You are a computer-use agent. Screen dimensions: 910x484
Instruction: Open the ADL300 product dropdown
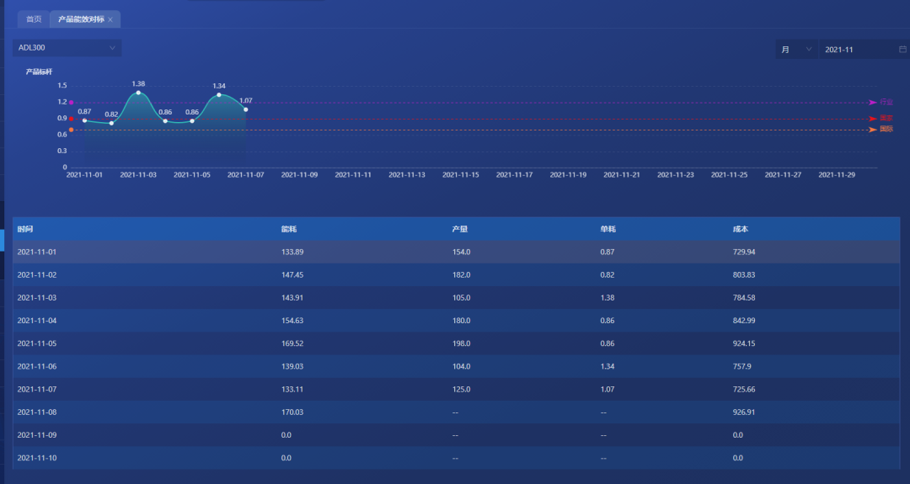tap(67, 48)
